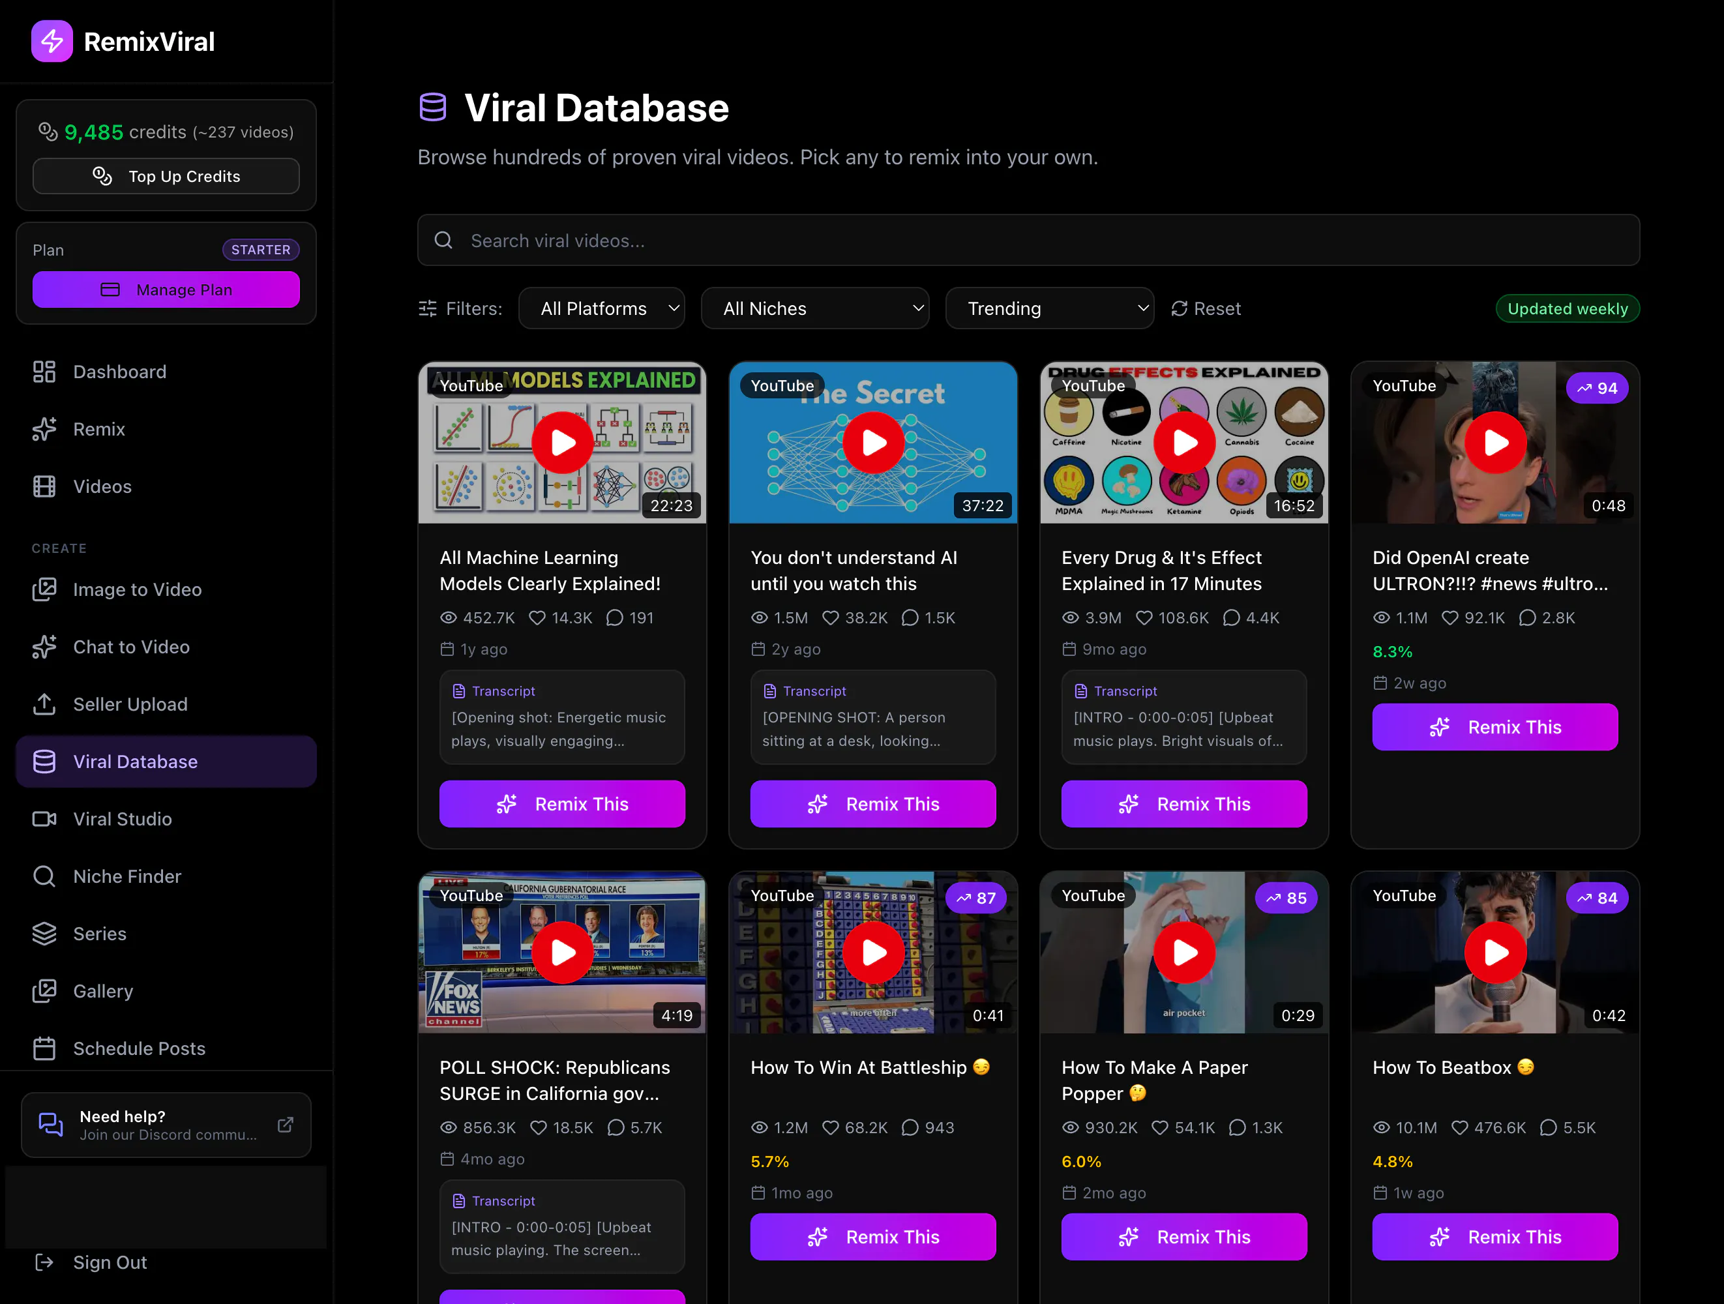Viewport: 1724px width, 1304px height.
Task: Click the Search viral videos input field
Action: [x=1029, y=240]
